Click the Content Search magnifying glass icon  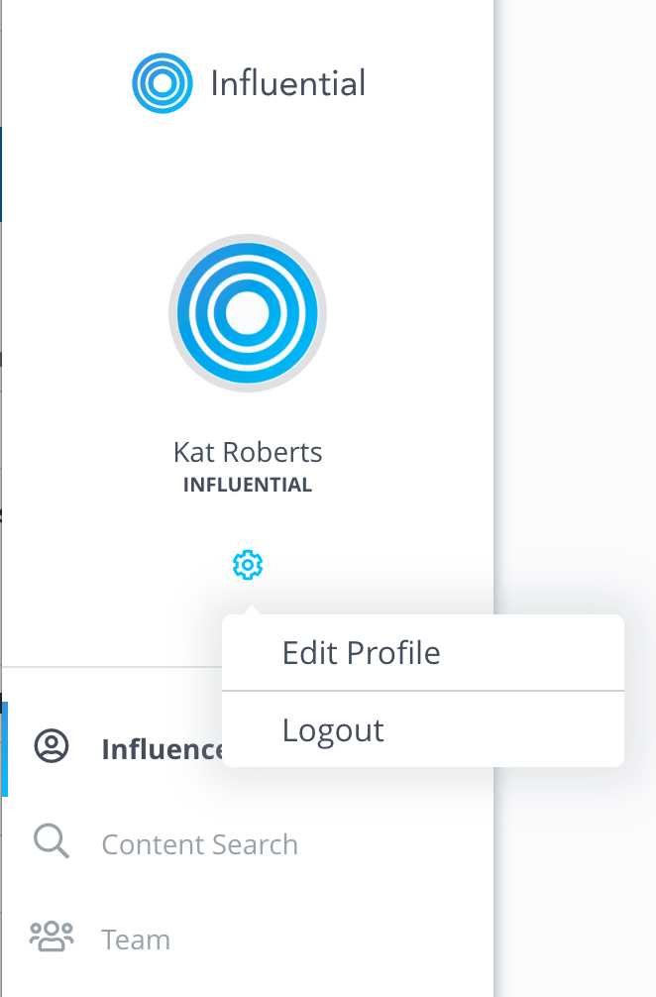click(52, 841)
